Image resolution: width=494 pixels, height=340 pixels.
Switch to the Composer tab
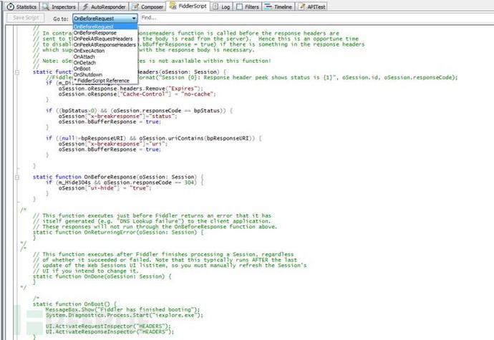click(x=147, y=6)
